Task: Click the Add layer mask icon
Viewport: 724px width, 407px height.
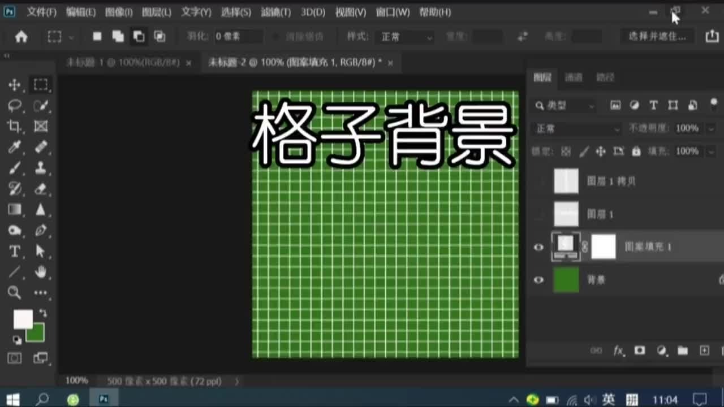Action: (640, 351)
